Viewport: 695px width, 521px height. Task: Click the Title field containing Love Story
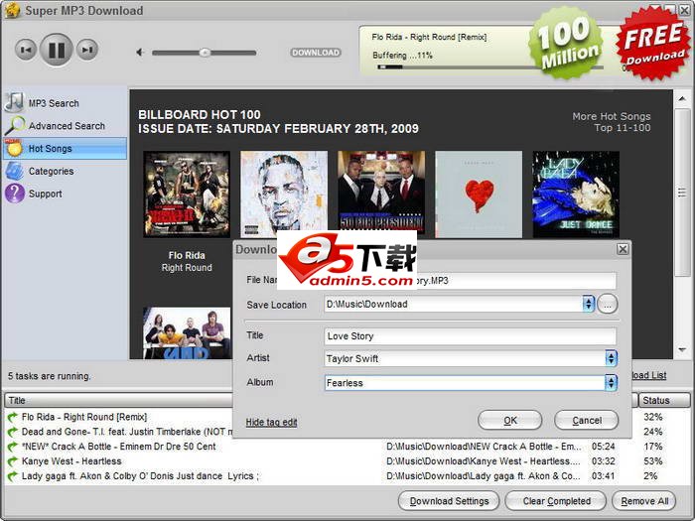coord(471,336)
